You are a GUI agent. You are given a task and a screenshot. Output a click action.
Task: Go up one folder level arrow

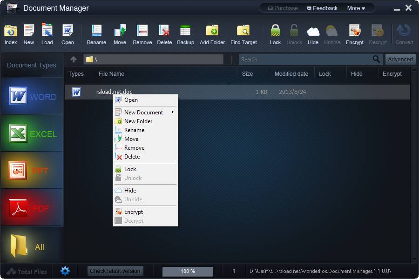(74, 59)
